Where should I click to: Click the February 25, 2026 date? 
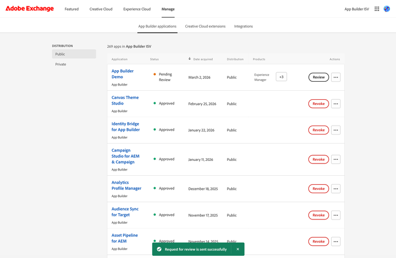[202, 104]
